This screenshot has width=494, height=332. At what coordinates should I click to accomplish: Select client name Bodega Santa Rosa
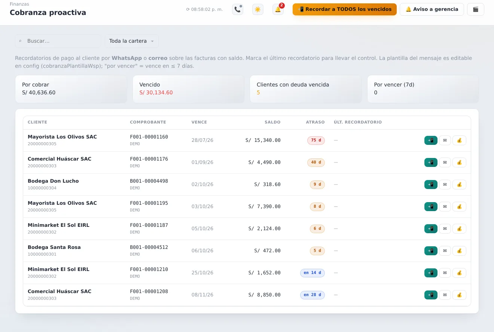54,247
